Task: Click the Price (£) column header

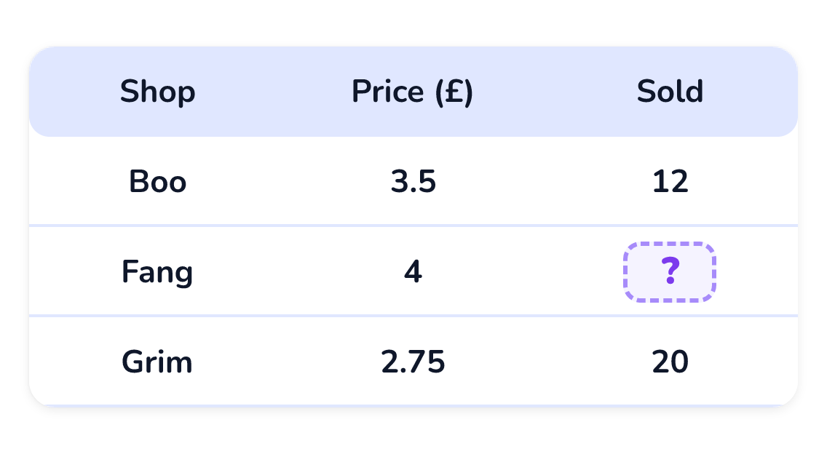Action: coord(413,91)
